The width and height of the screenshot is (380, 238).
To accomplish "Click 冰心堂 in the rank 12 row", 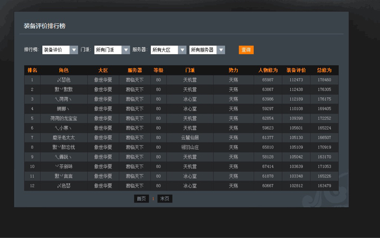I will 190,186.
